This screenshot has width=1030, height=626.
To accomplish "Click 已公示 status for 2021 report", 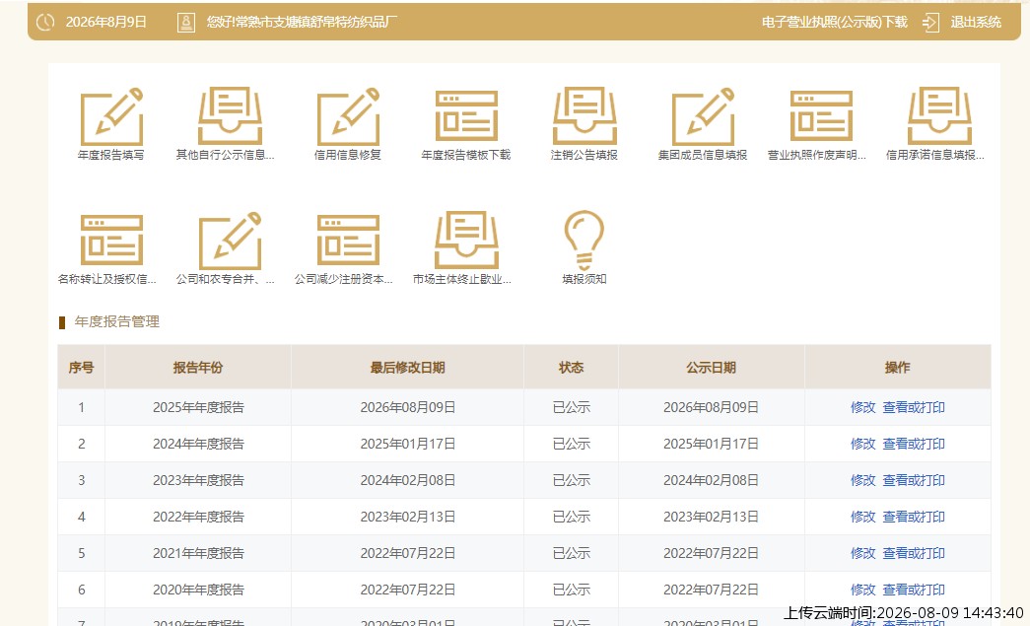I will tap(571, 553).
